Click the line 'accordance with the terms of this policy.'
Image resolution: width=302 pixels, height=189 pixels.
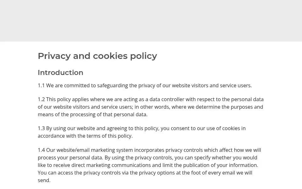coord(85,136)
